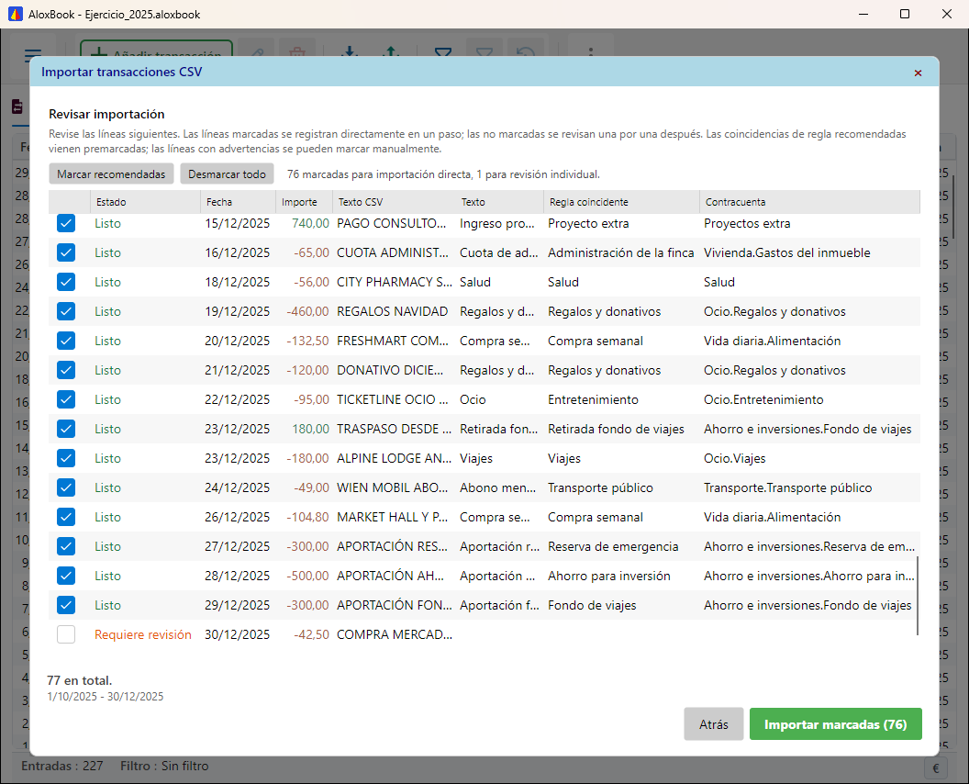The image size is (969, 784).
Task: Click the Reserva de emergencia rule cell
Action: pos(613,546)
